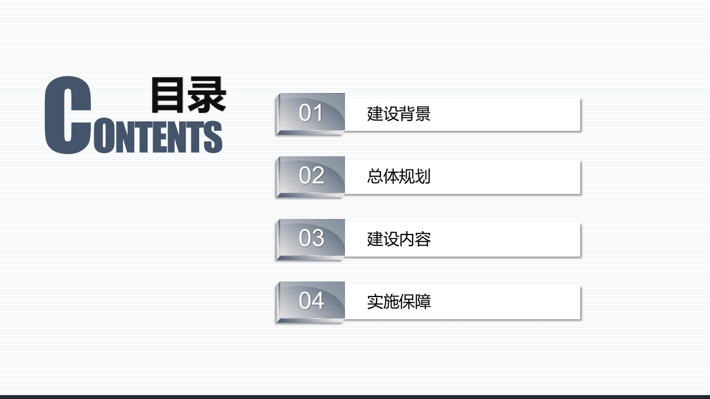The image size is (710, 399).
Task: Click empty white space right of 建设背景
Action: click(x=505, y=114)
